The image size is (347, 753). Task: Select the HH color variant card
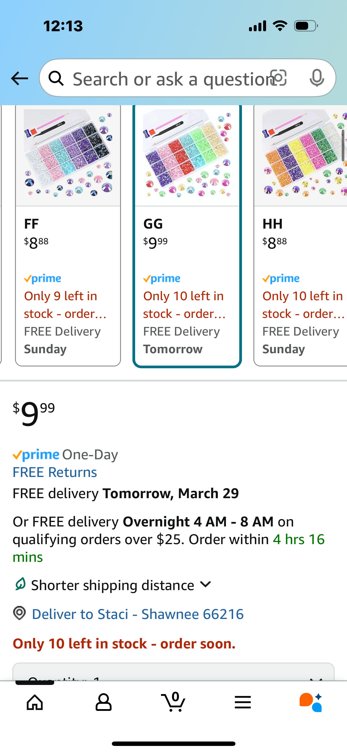[x=300, y=236]
